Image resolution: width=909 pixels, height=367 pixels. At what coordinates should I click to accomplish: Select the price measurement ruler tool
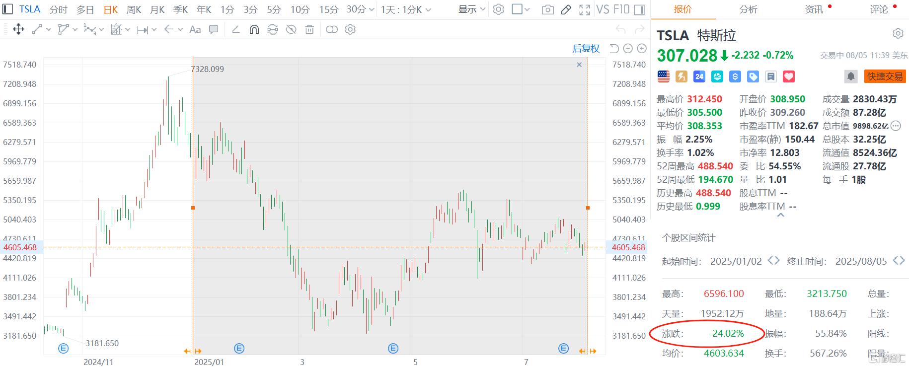(x=143, y=30)
